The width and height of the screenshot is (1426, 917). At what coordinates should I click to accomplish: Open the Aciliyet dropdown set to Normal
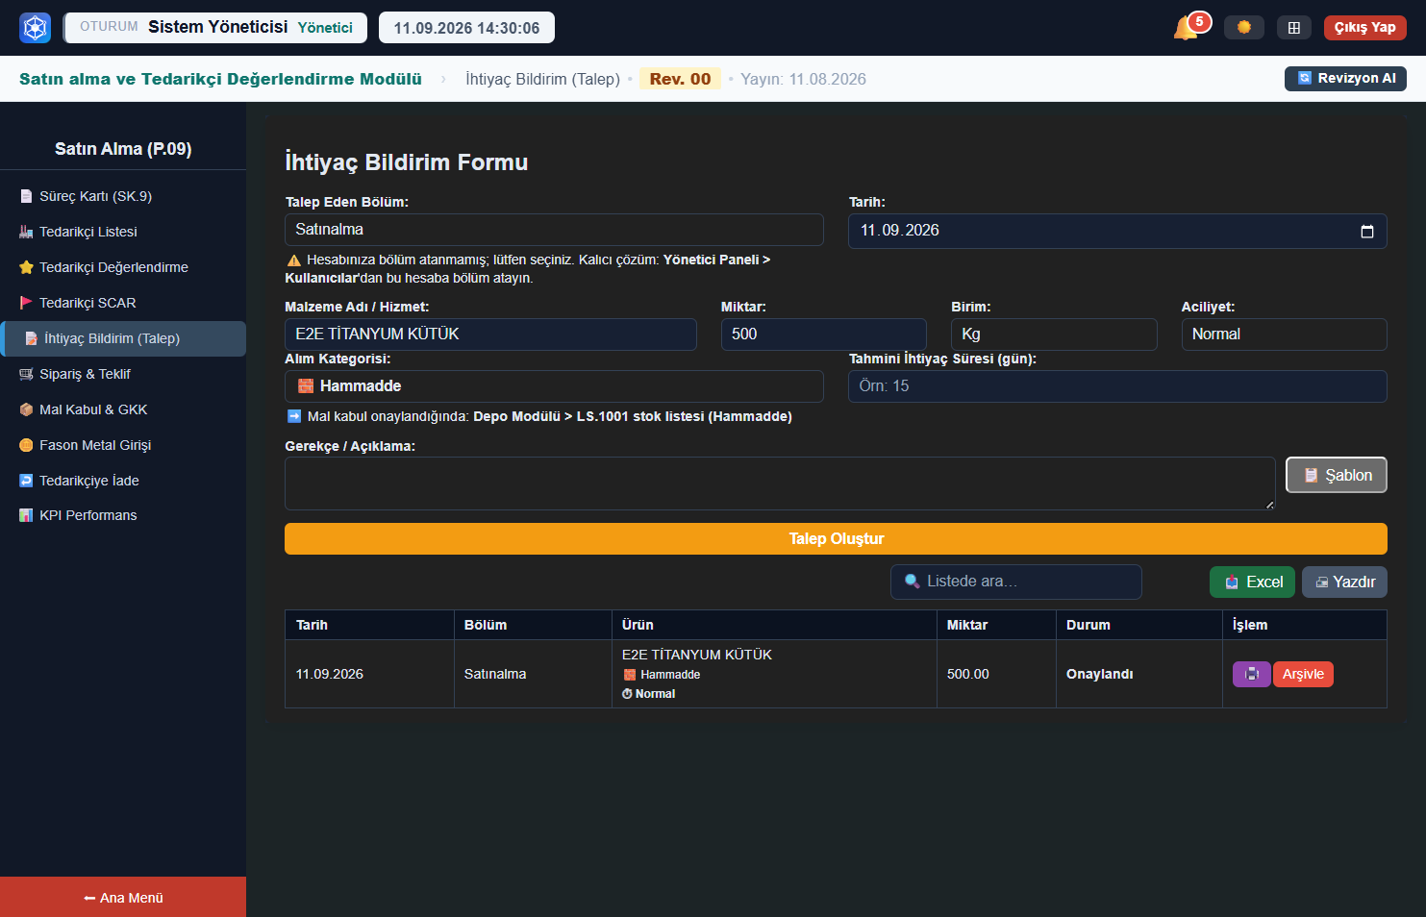click(1284, 335)
